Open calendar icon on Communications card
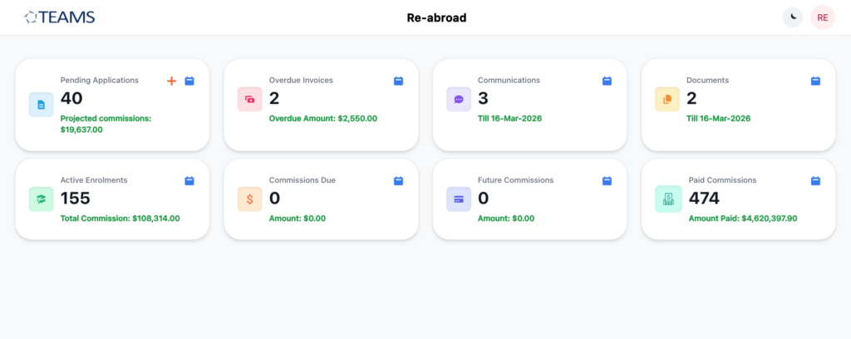851x339 pixels. point(607,81)
